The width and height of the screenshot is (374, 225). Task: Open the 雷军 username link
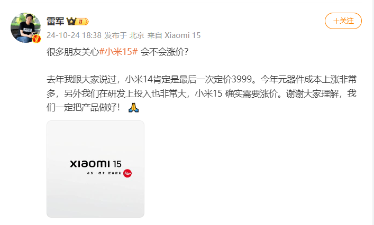point(56,22)
